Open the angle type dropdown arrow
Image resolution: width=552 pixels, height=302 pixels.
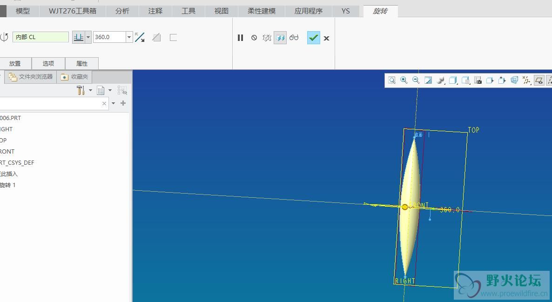pos(88,37)
